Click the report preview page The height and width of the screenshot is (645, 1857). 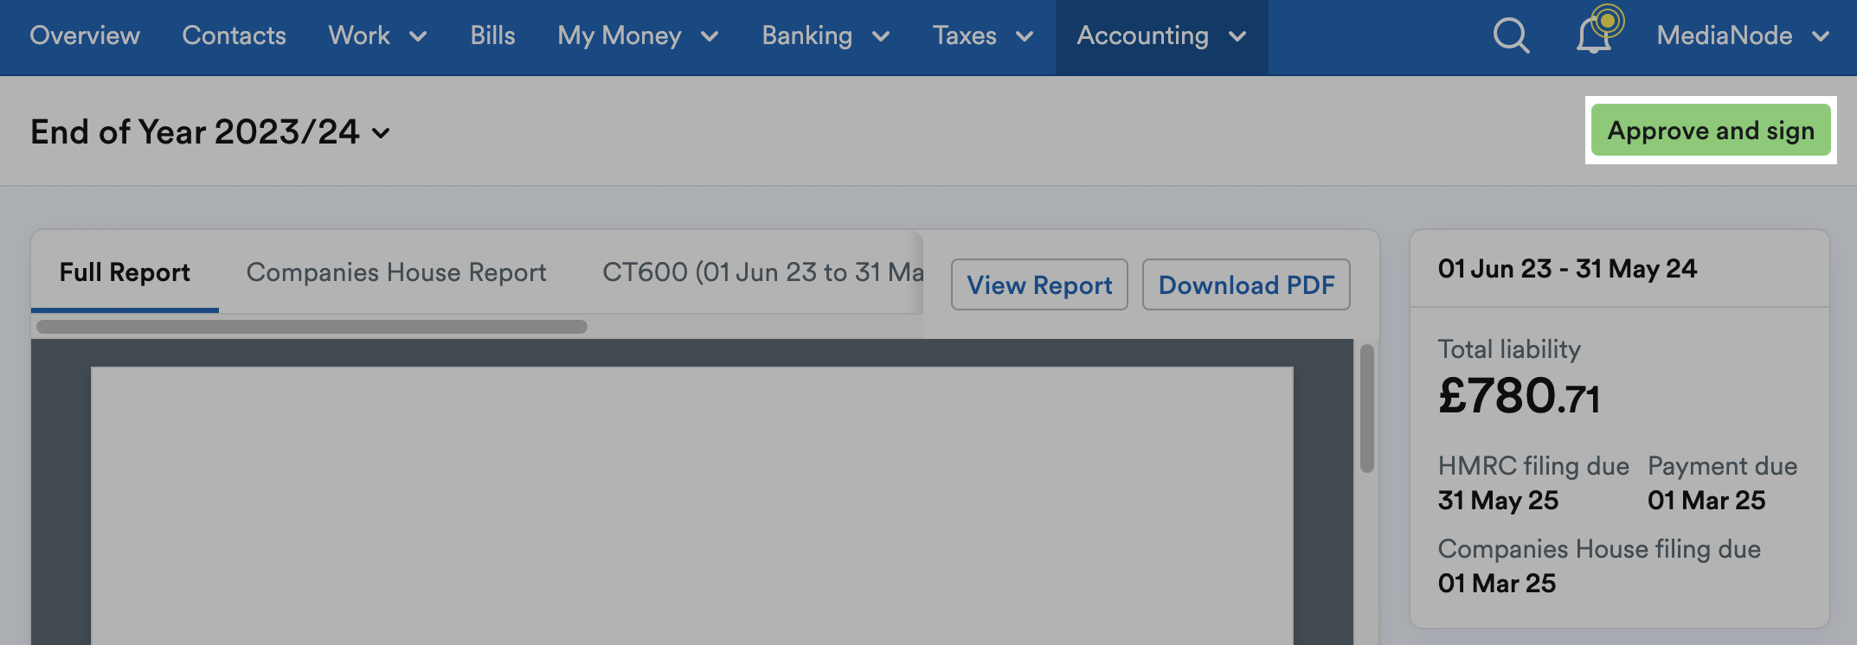(x=691, y=506)
